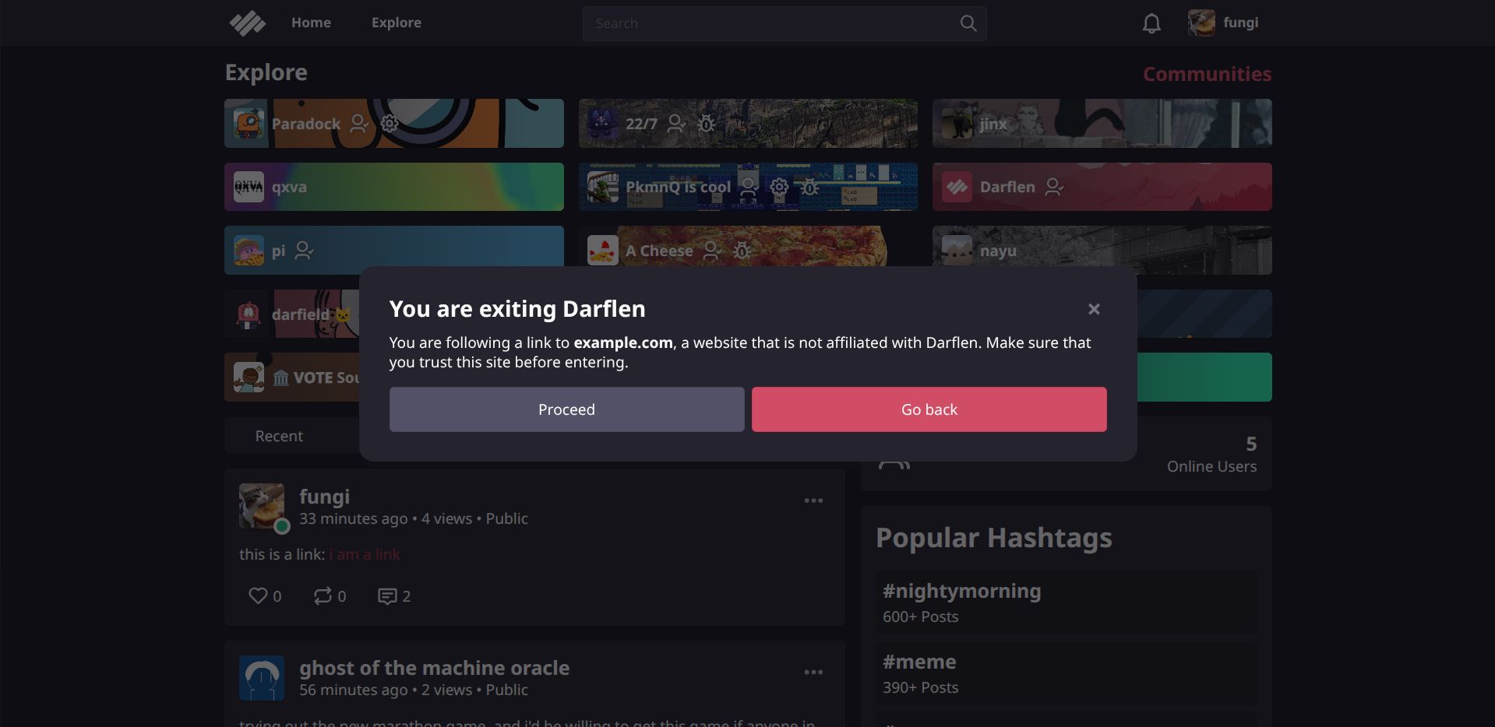Click the Proceed button in the dialog
The height and width of the screenshot is (727, 1495).
coord(566,409)
